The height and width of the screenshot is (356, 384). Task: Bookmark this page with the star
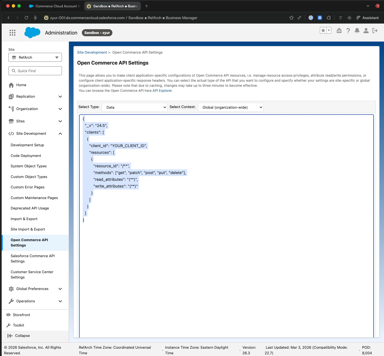(292, 18)
